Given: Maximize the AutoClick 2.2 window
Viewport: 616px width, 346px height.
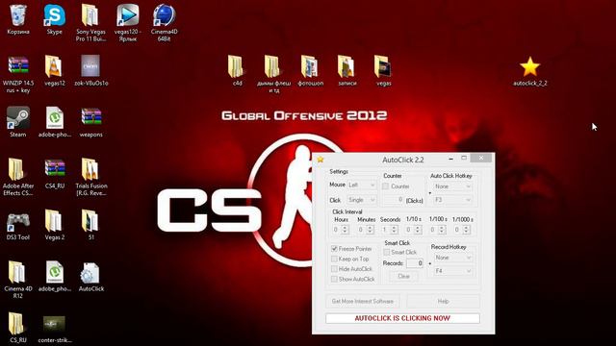Looking at the screenshot, I should pyautogui.click(x=464, y=158).
